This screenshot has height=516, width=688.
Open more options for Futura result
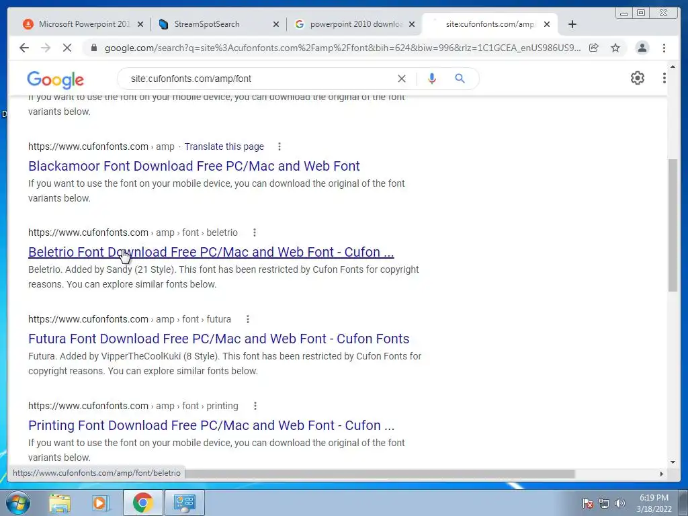pyautogui.click(x=248, y=319)
